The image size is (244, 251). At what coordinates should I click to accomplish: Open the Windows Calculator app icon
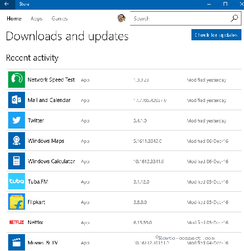pos(16,161)
